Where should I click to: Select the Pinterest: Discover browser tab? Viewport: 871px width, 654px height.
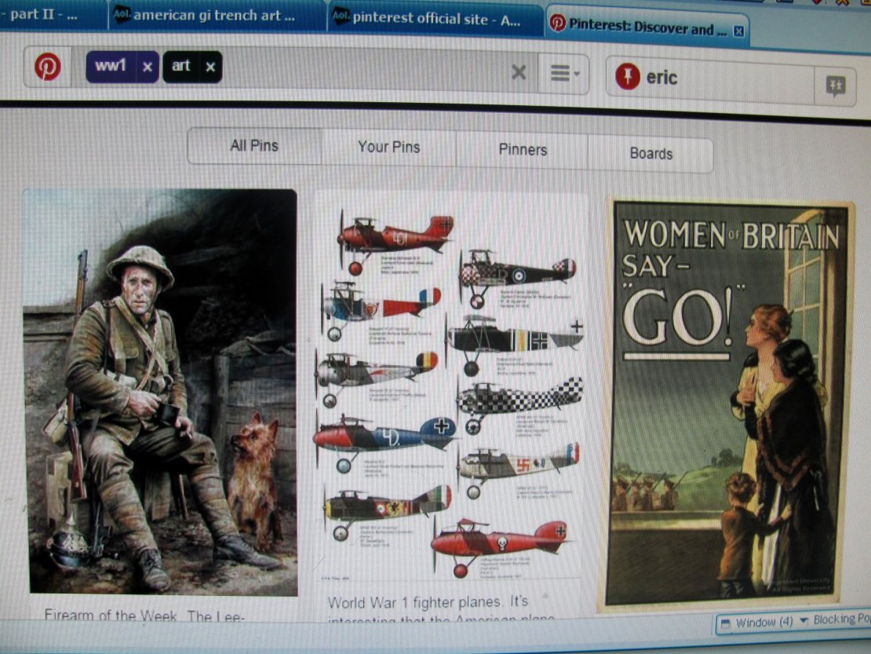tap(647, 27)
